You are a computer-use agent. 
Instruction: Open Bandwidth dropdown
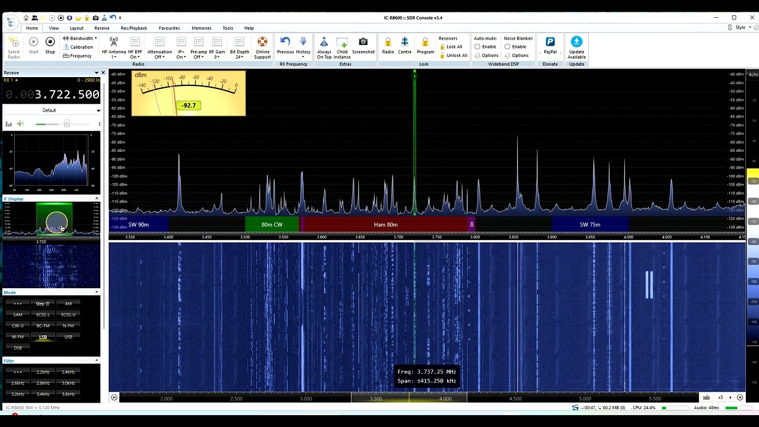click(80, 38)
